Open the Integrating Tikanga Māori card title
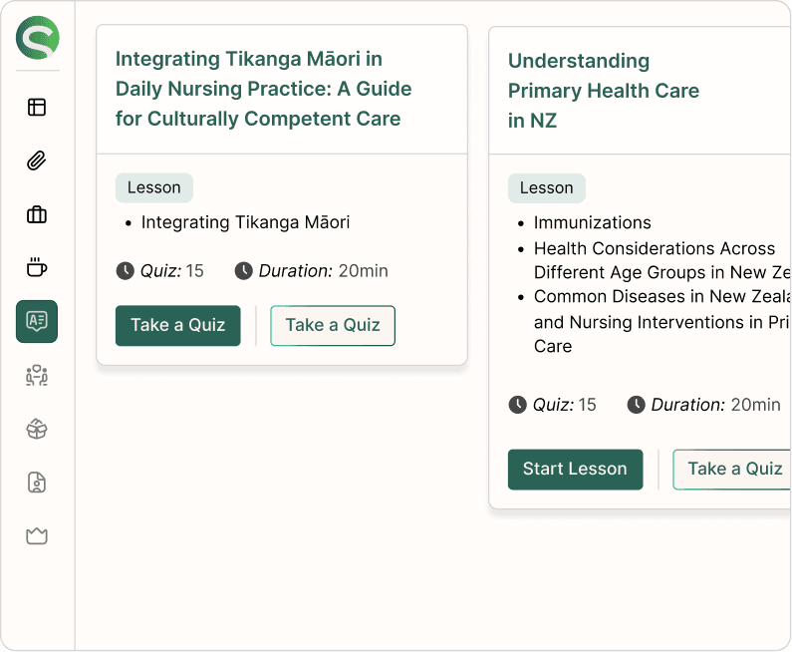 pos(263,89)
